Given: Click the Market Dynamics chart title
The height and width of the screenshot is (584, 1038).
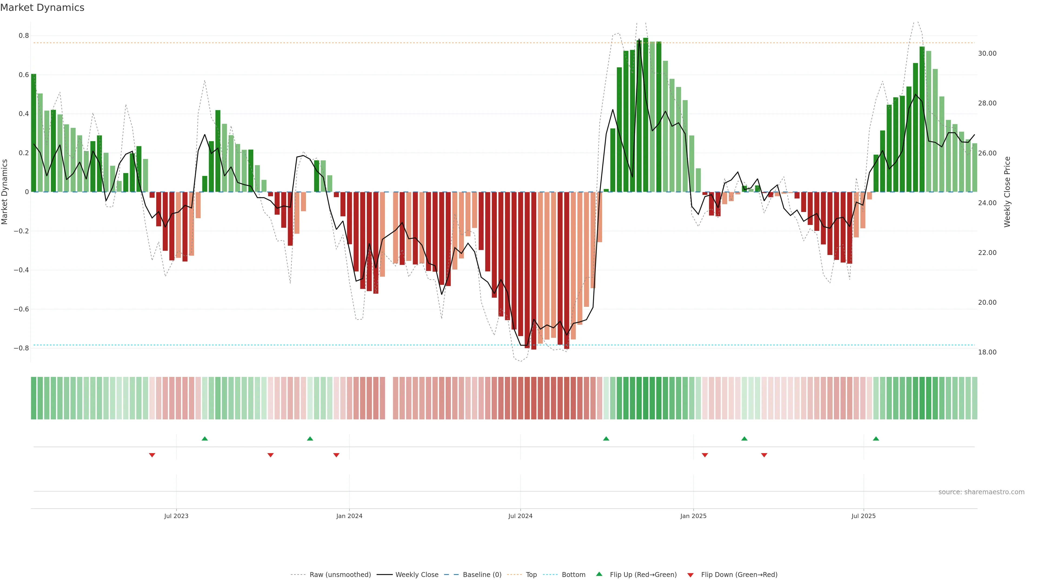Looking at the screenshot, I should (x=42, y=8).
